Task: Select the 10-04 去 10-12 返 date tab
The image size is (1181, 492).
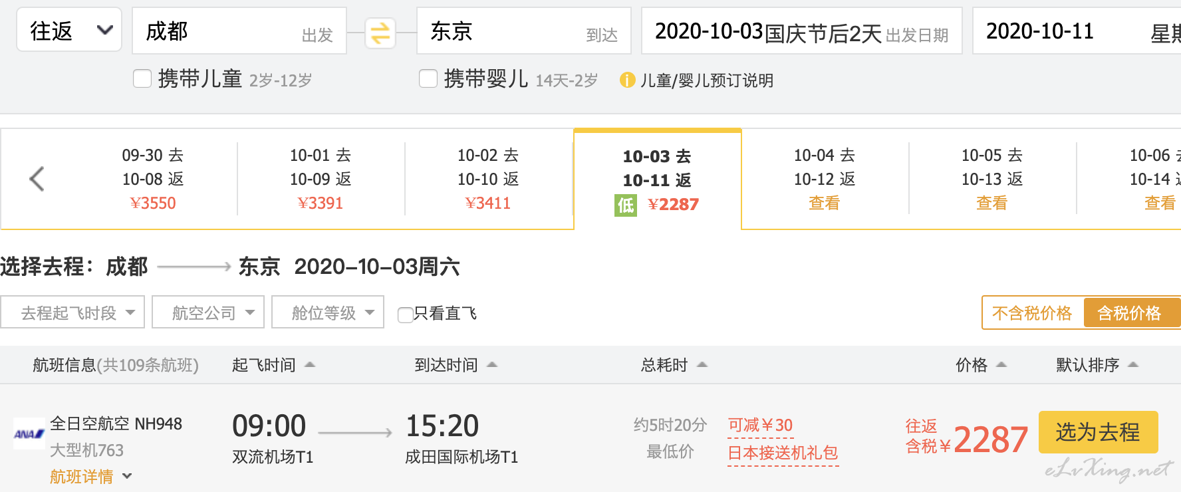Action: click(825, 179)
